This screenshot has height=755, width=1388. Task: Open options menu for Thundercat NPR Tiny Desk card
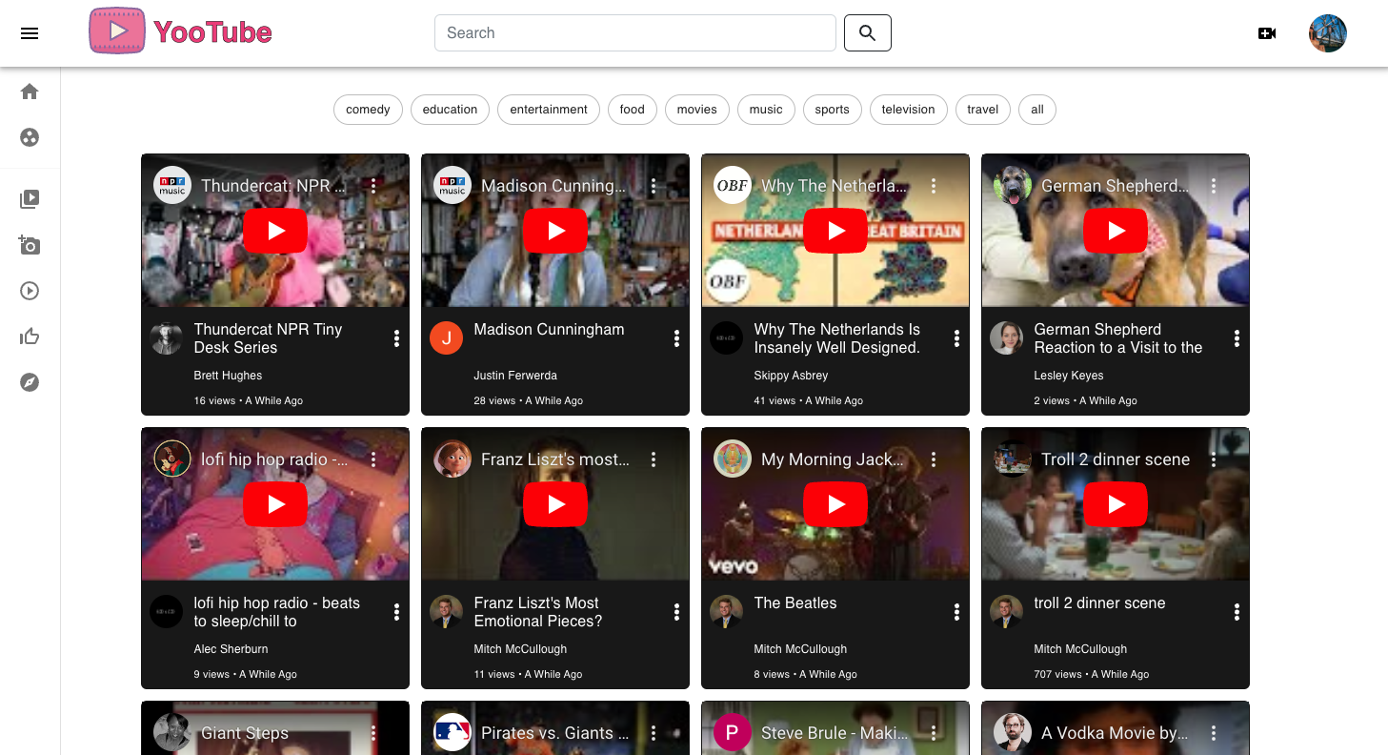[396, 338]
